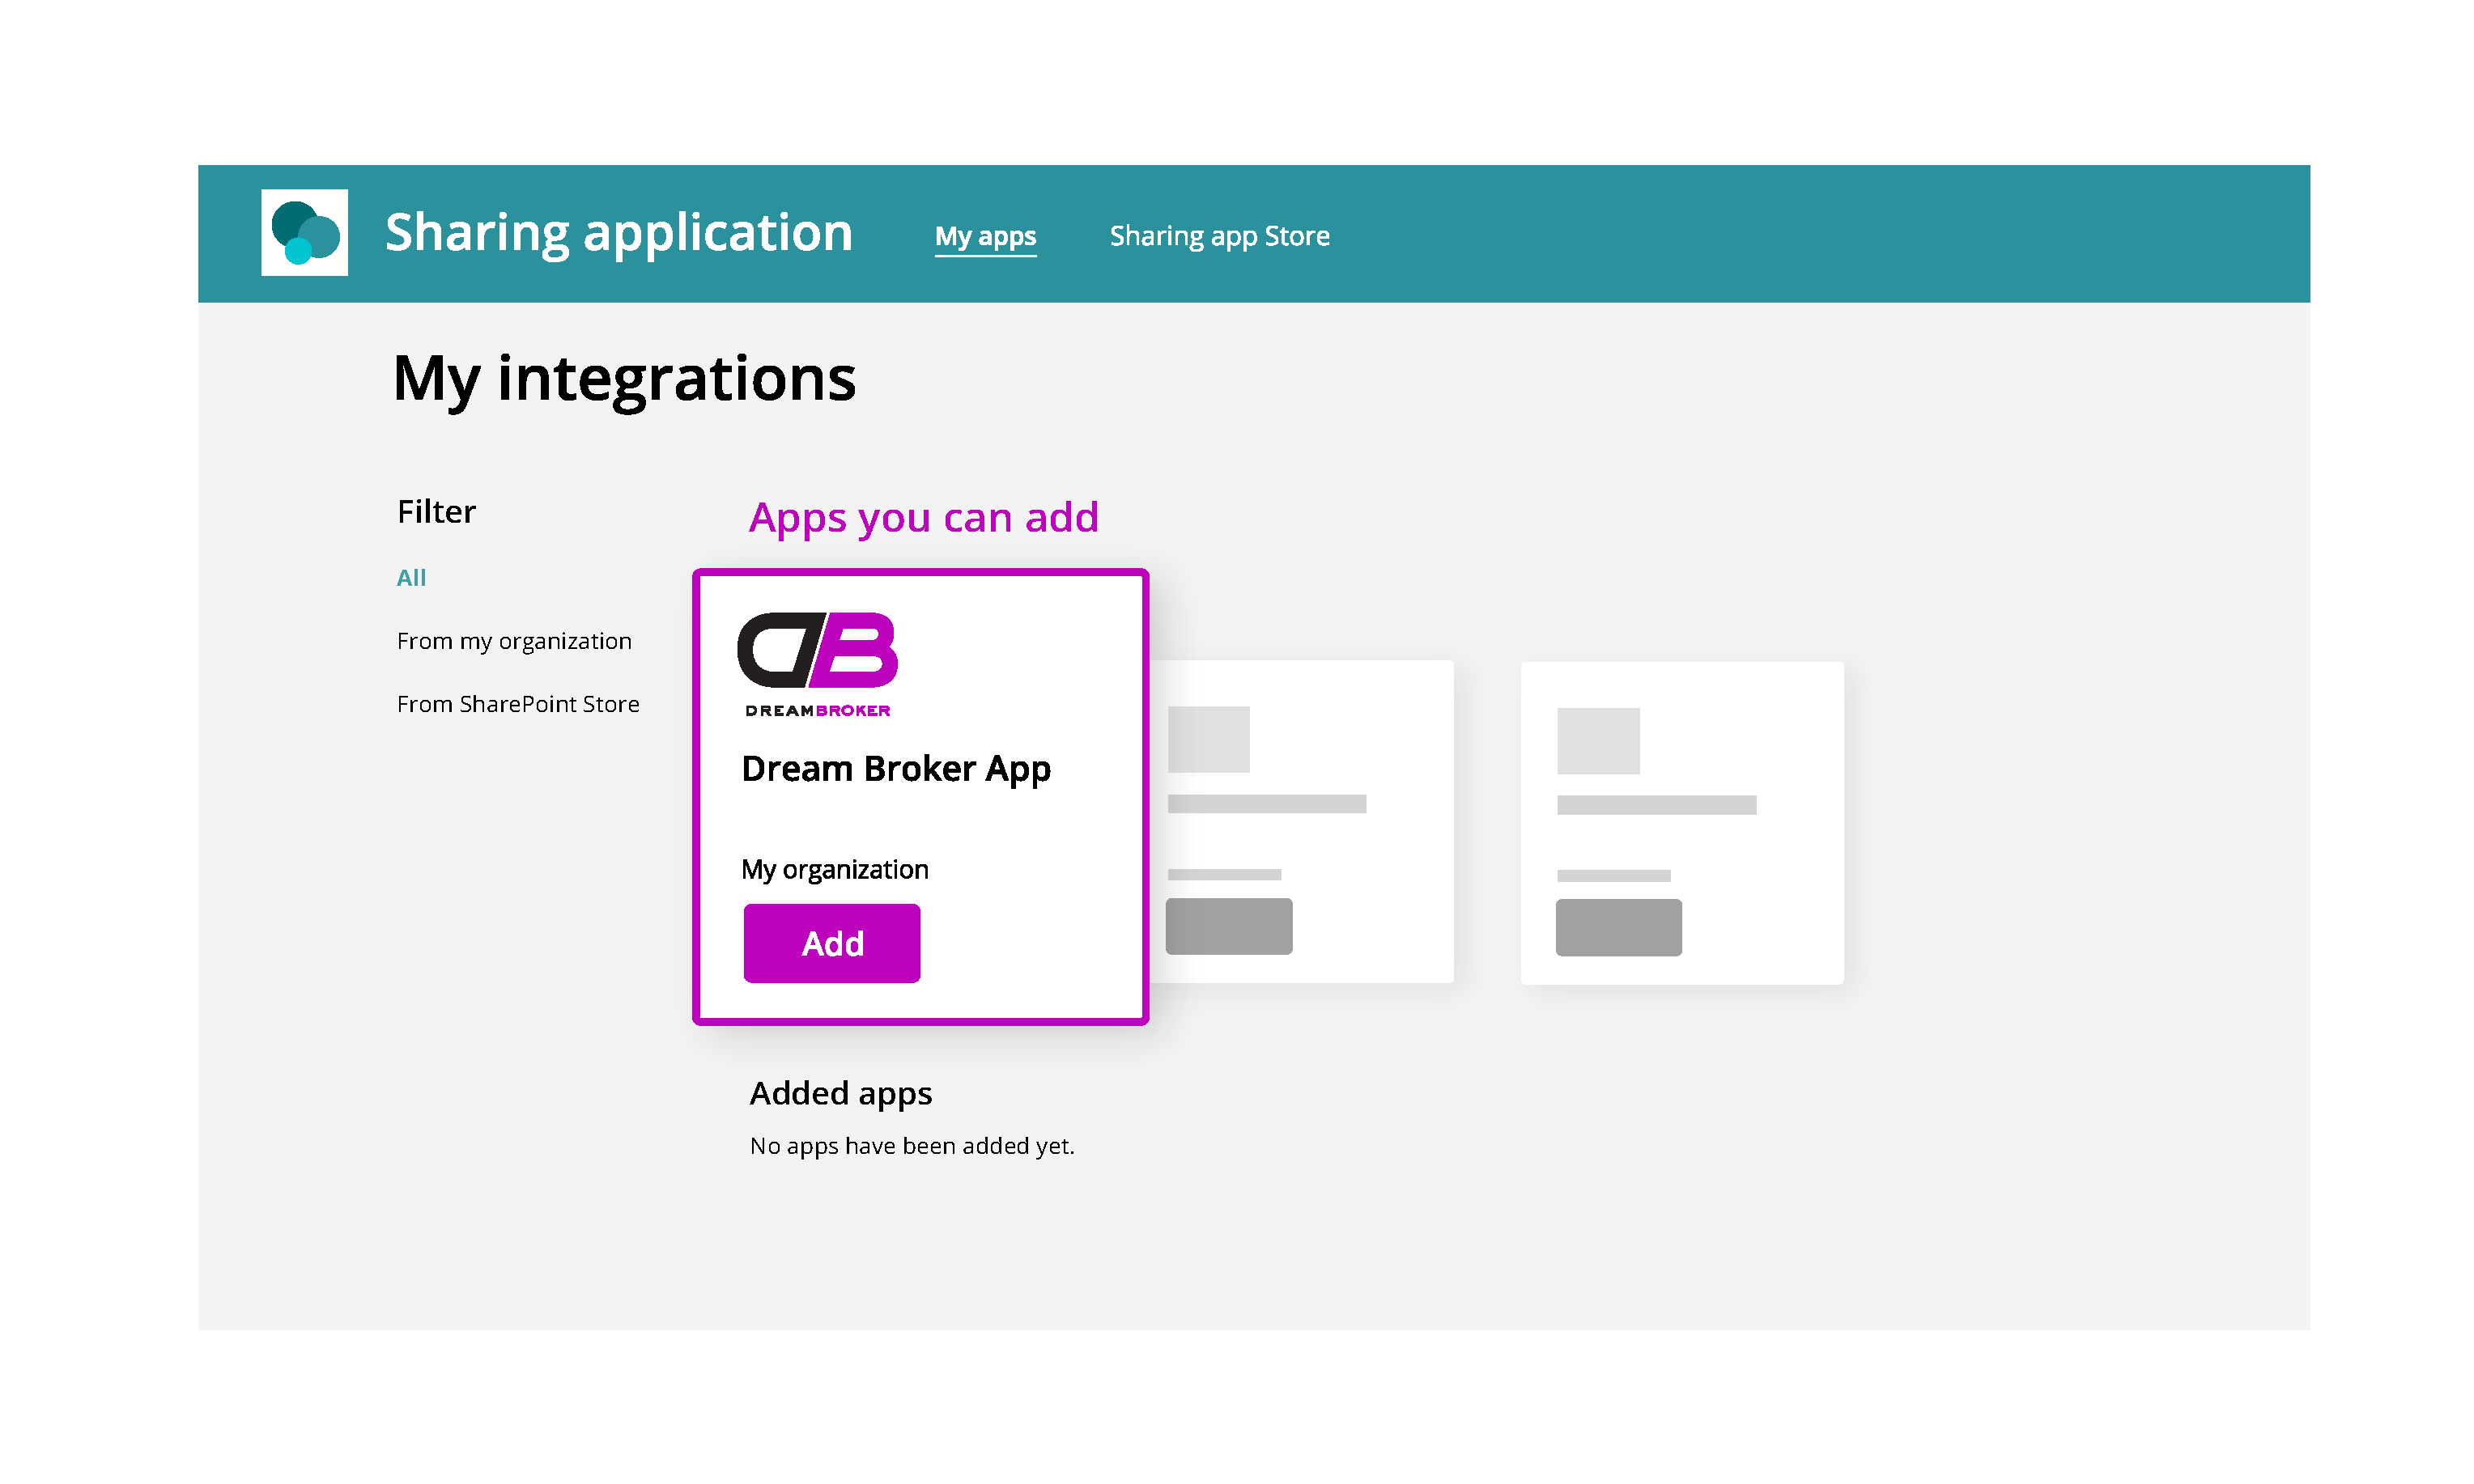Click the Dream Broker 'DB' brand icon
Image resolution: width=2474 pixels, height=1484 pixels.
click(820, 661)
